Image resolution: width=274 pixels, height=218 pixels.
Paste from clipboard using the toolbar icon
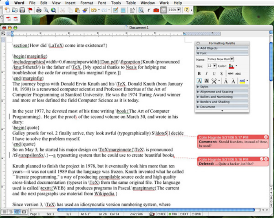point(77,10)
